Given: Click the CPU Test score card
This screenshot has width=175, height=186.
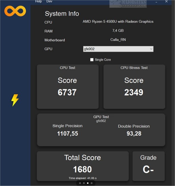Looking at the screenshot, I should [68, 87].
